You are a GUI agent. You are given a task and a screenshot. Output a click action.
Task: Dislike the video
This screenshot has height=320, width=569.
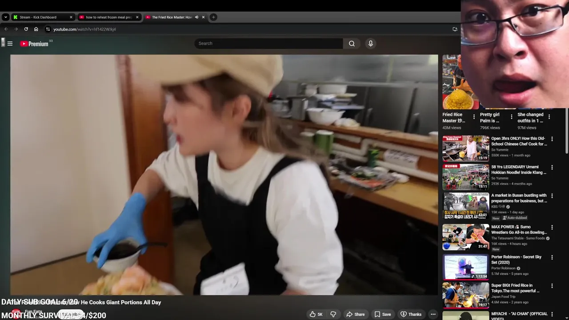(333, 314)
